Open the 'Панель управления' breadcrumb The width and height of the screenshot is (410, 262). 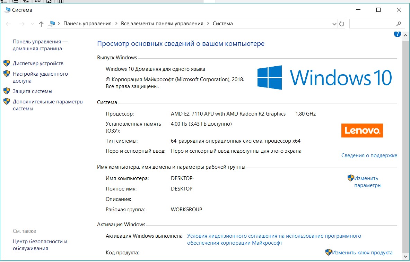[87, 24]
